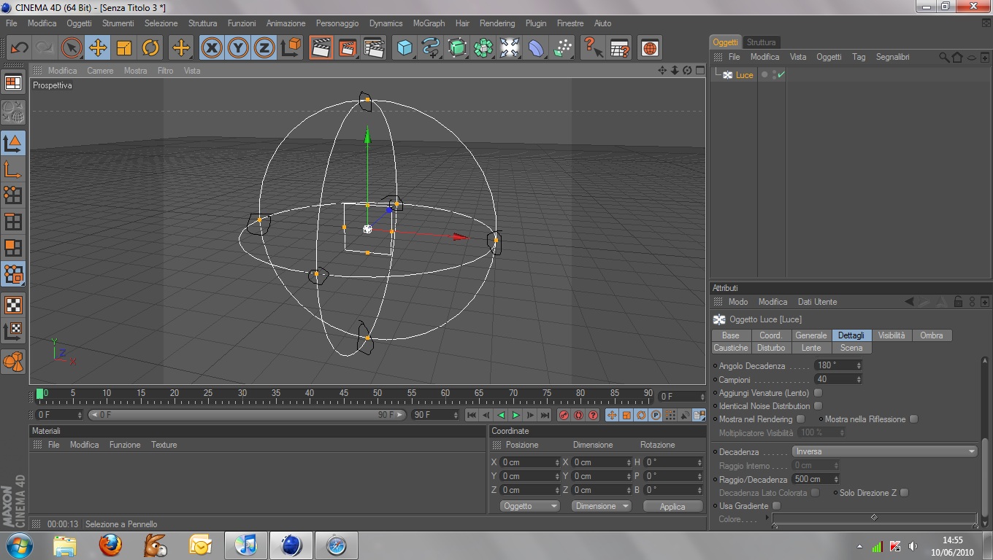Open the MoGraph menu
The height and width of the screenshot is (560, 993).
[x=429, y=23]
